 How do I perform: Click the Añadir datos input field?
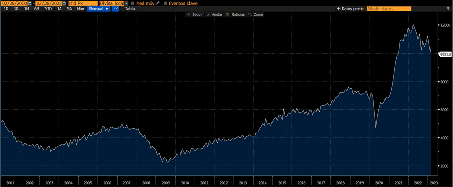click(x=389, y=9)
